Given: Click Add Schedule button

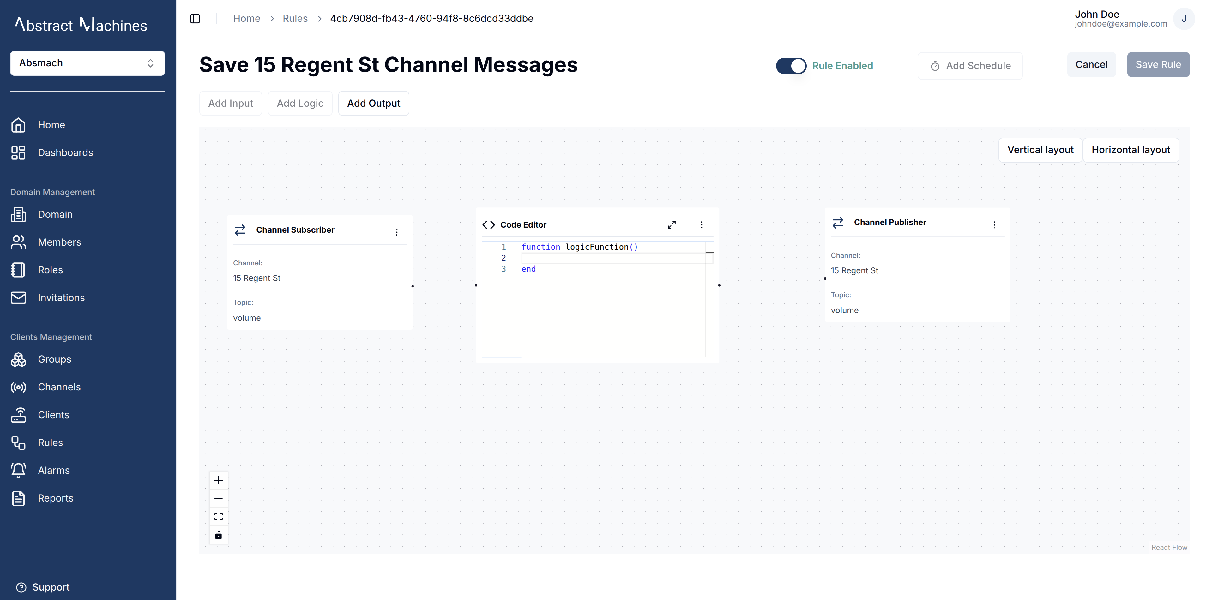Looking at the screenshot, I should point(970,66).
